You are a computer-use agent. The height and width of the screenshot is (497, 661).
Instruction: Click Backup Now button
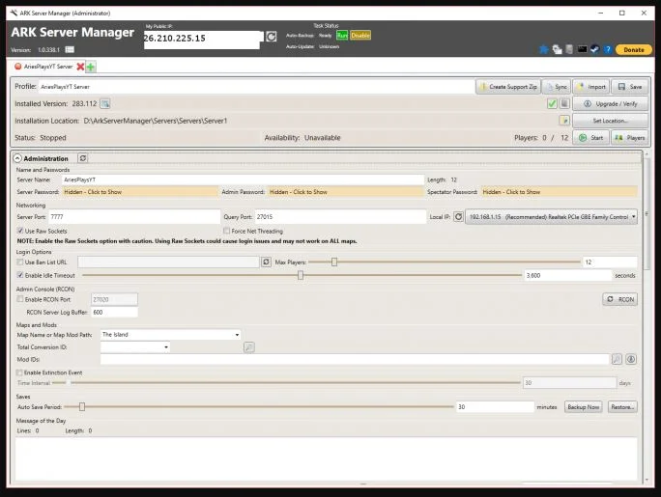(x=584, y=407)
